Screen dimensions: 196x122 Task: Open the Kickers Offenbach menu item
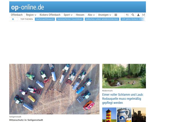click(50, 15)
